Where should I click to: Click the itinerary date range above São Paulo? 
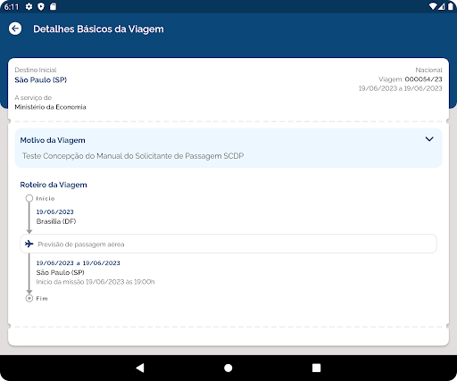point(79,263)
